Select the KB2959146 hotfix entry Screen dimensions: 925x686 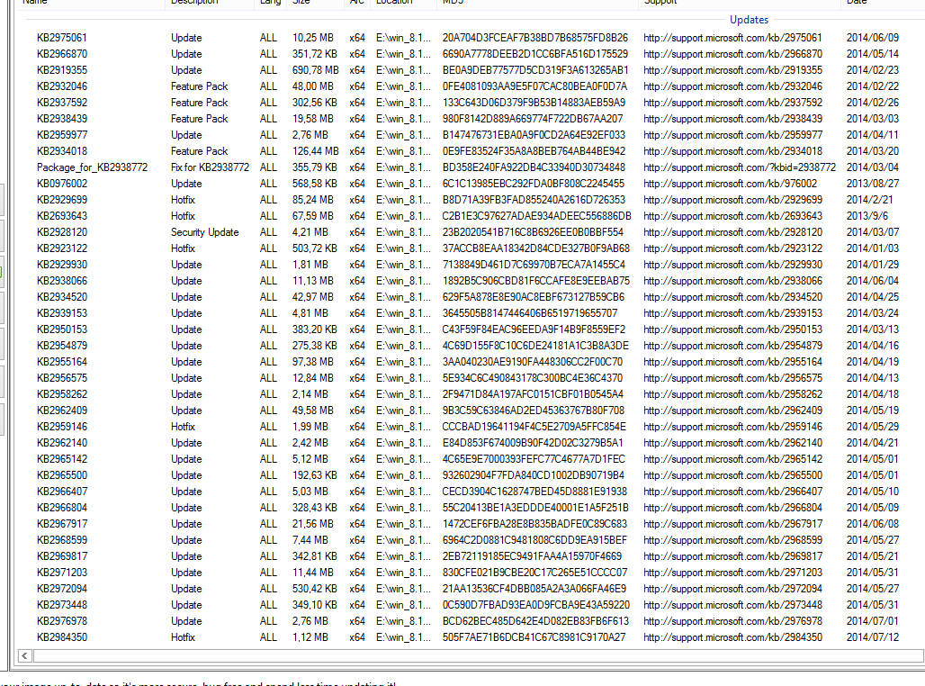click(62, 427)
